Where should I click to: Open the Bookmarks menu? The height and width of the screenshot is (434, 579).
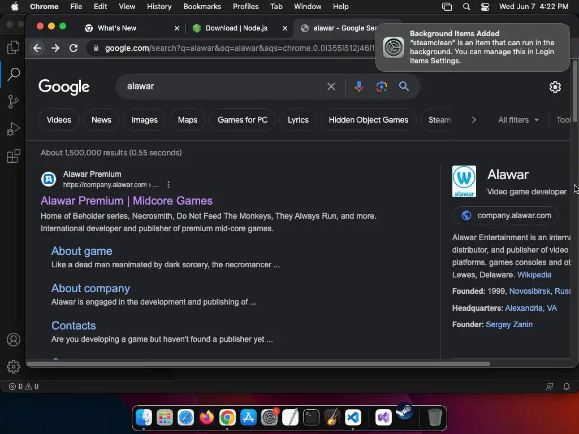(202, 7)
